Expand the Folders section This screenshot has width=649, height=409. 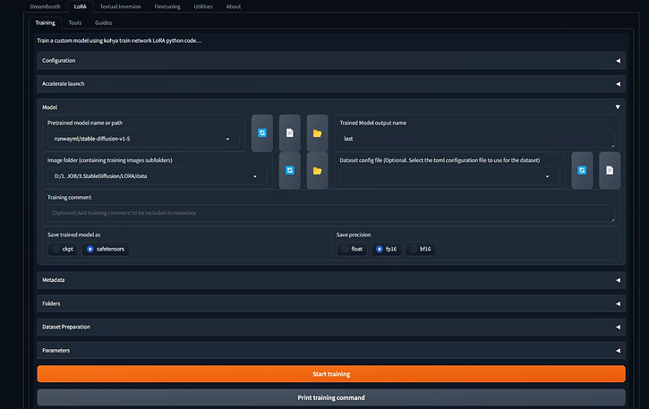click(331, 303)
